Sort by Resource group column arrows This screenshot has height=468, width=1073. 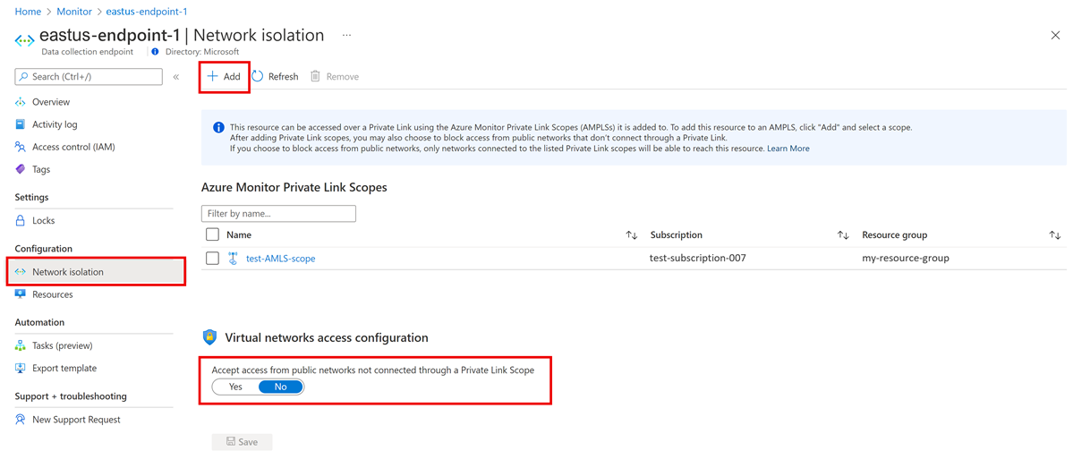[x=1054, y=234]
